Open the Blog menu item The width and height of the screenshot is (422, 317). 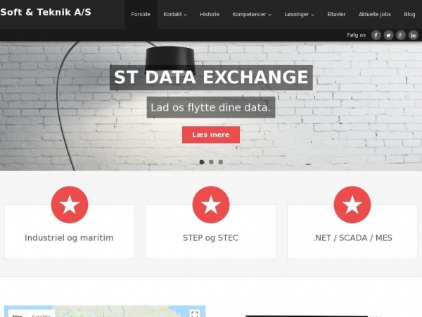(x=409, y=14)
